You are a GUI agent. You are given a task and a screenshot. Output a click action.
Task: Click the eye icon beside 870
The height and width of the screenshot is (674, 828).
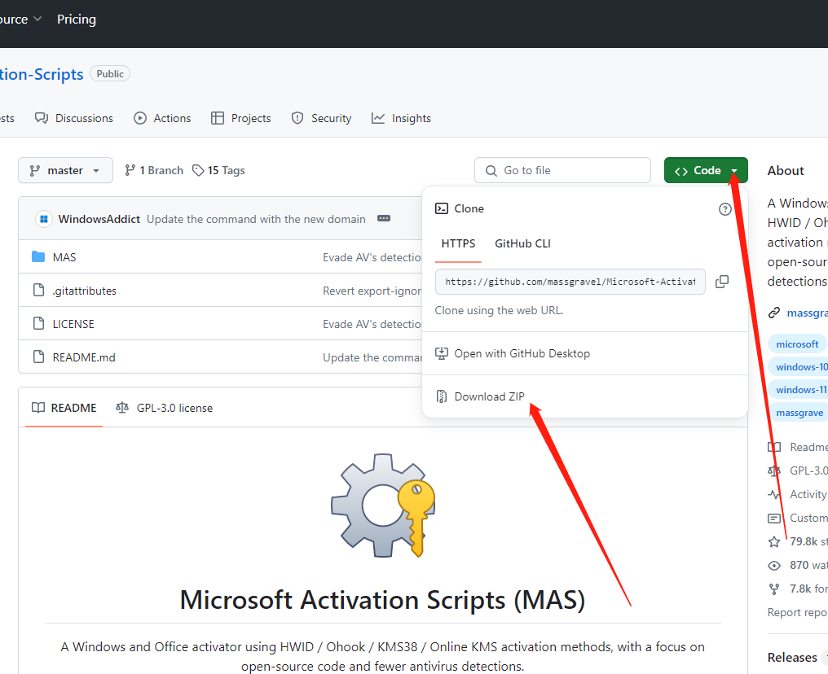pos(774,566)
